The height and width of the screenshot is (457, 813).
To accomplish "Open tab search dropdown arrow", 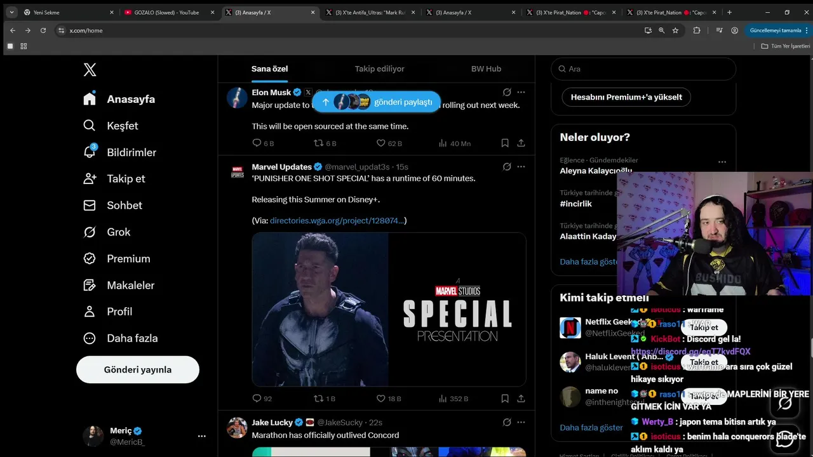I will [11, 12].
